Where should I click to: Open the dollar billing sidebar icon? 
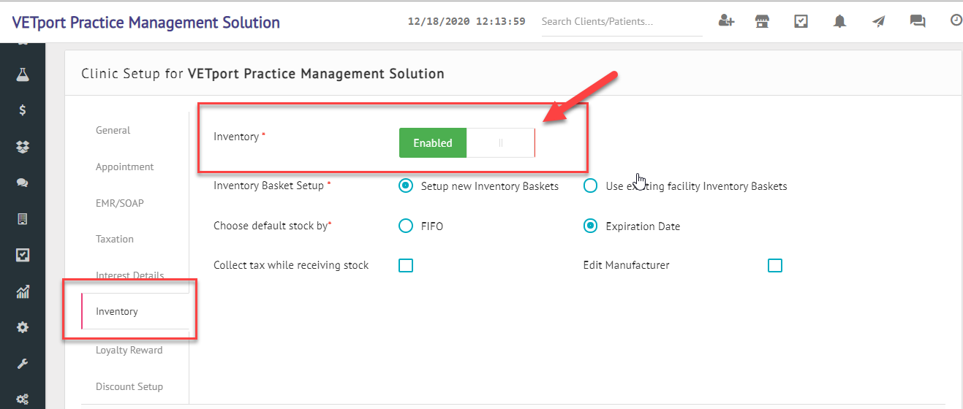click(23, 110)
